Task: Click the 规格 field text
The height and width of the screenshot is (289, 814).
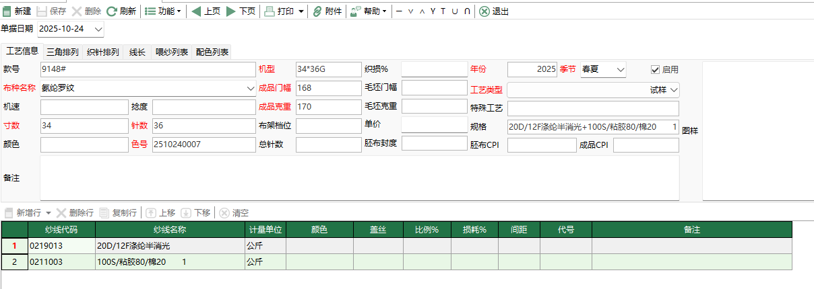Action: click(593, 126)
